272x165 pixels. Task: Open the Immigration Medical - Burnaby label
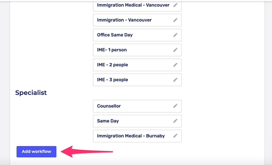(x=131, y=136)
